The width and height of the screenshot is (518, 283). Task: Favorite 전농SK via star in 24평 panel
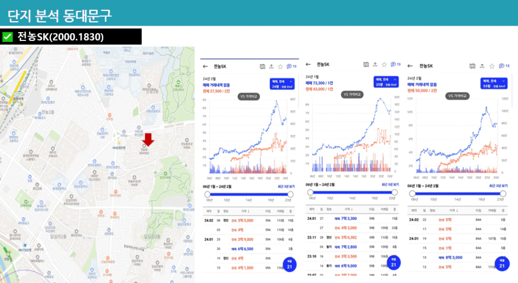pyautogui.click(x=280, y=67)
